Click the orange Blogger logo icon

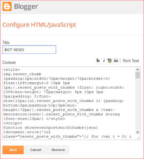tap(7, 6)
